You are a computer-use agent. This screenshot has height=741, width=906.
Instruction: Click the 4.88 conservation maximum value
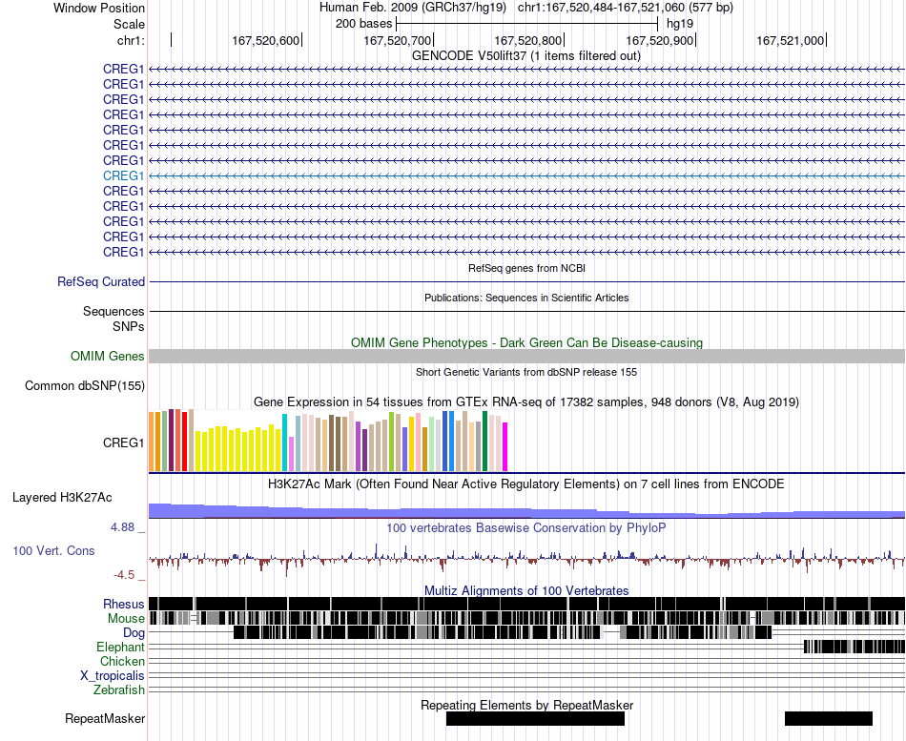click(122, 527)
